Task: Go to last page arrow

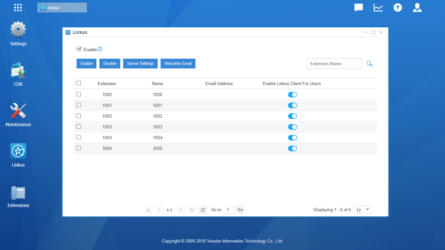Action: pyautogui.click(x=192, y=210)
